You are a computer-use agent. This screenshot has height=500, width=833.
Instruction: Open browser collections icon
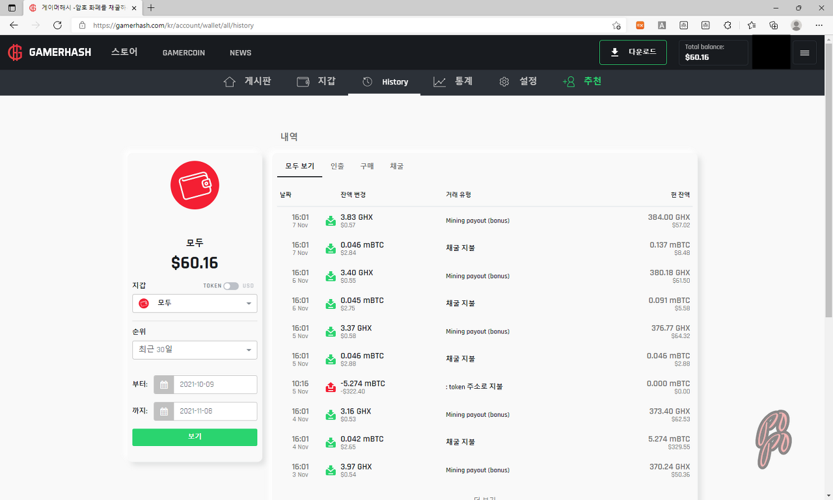point(773,25)
